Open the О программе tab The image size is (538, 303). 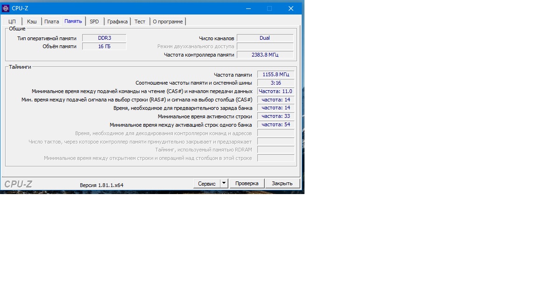click(168, 22)
